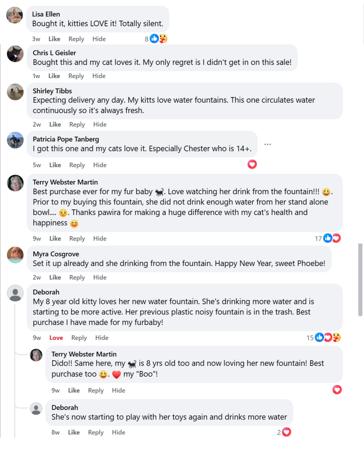Open heart reactions on Deborah's last reply
Viewport: 364px width, 455px height.
(x=284, y=432)
